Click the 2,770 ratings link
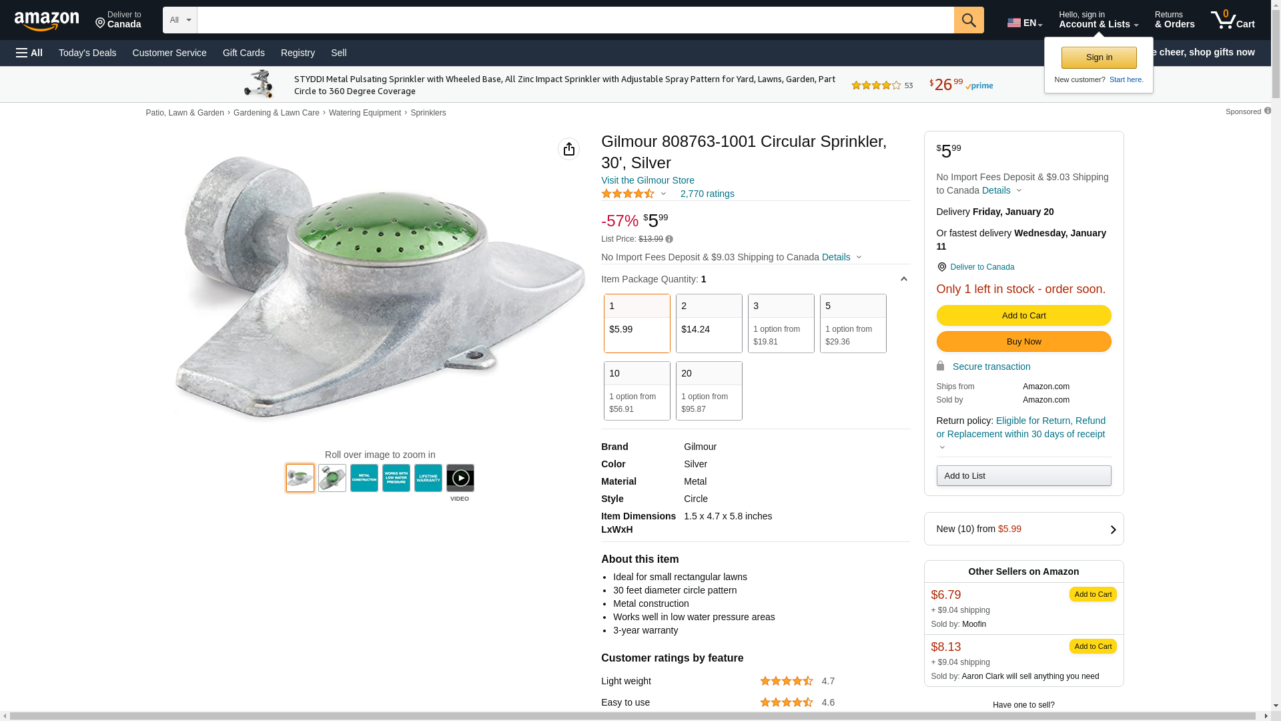Screen dimensions: 1281x721 pos(707,194)
